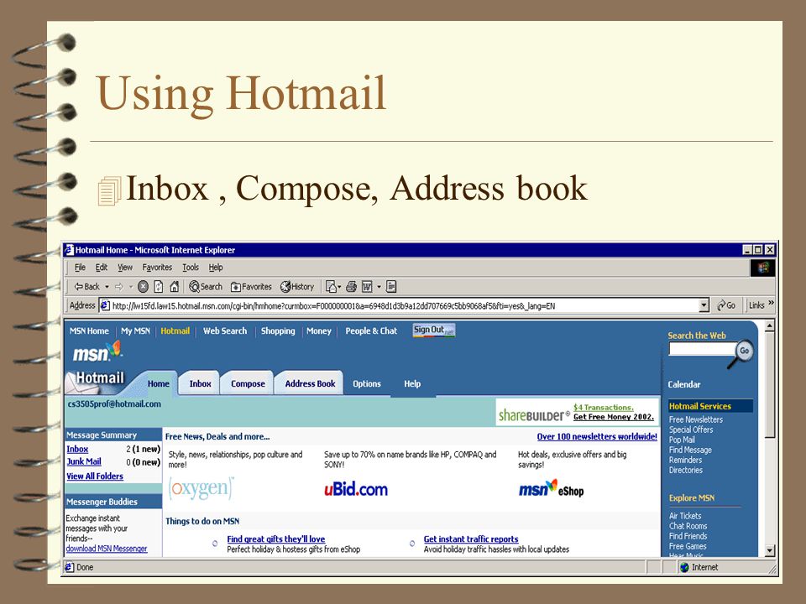The height and width of the screenshot is (604, 806).
Task: Open the Edit menu
Action: [102, 267]
